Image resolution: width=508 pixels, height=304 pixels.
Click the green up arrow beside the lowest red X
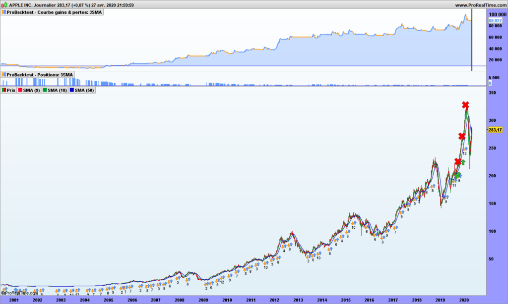pyautogui.click(x=463, y=162)
